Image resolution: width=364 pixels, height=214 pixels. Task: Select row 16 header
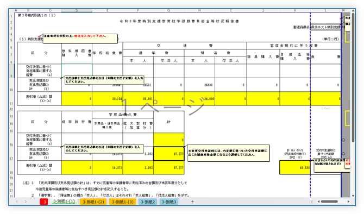pyautogui.click(x=11, y=140)
